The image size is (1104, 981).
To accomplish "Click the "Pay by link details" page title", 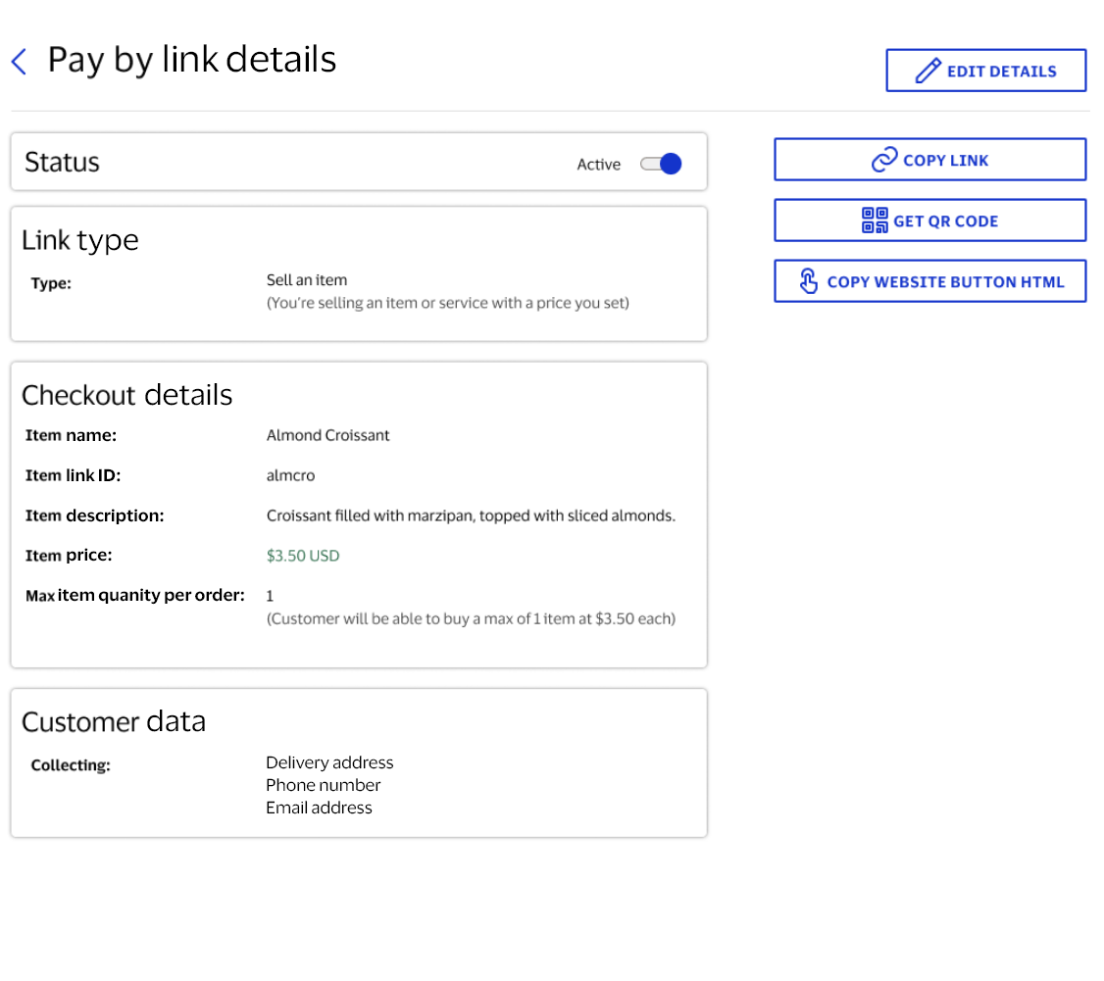I will [192, 60].
